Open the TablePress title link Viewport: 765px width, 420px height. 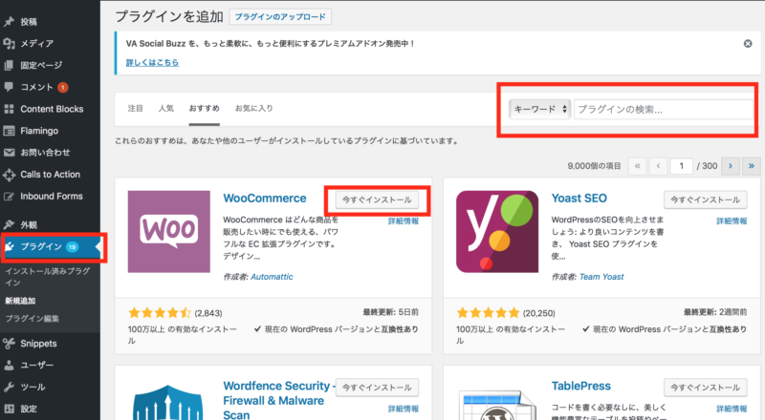[581, 386]
